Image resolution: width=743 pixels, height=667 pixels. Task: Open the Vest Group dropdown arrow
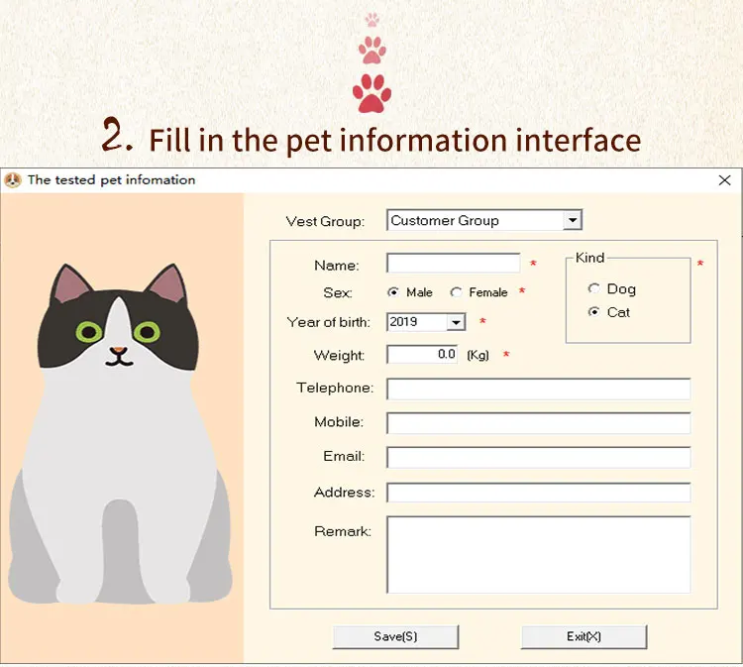[573, 220]
